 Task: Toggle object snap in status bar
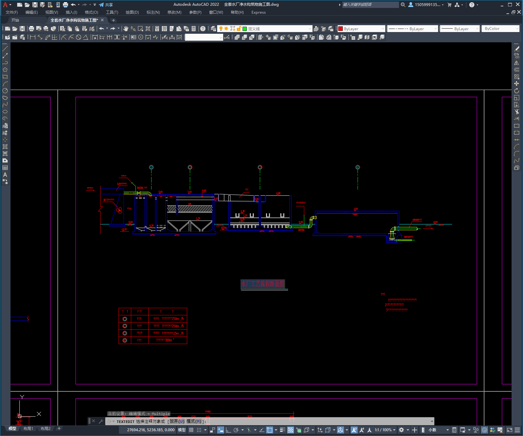point(270,430)
